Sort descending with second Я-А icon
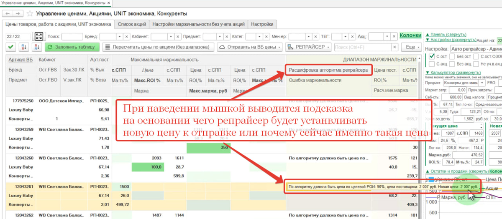This screenshot has width=502, height=219. point(37,47)
